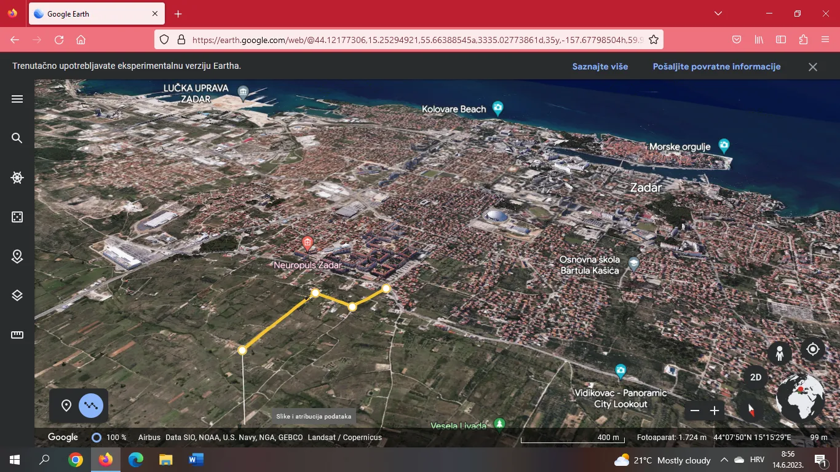Open the Map Style layers icon

coord(17,296)
